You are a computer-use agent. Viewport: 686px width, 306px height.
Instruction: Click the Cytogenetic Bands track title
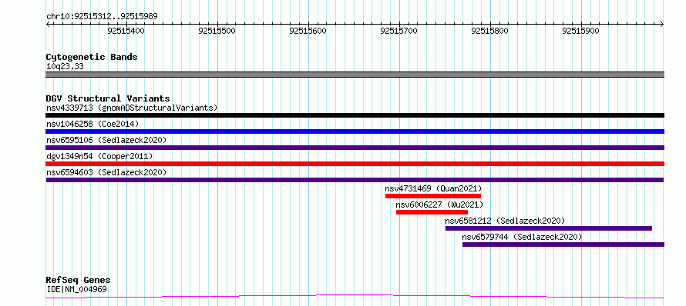tap(92, 57)
